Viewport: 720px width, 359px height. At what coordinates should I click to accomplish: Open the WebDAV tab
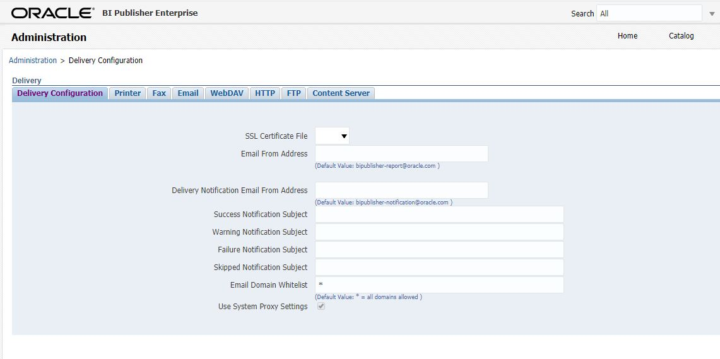point(227,93)
